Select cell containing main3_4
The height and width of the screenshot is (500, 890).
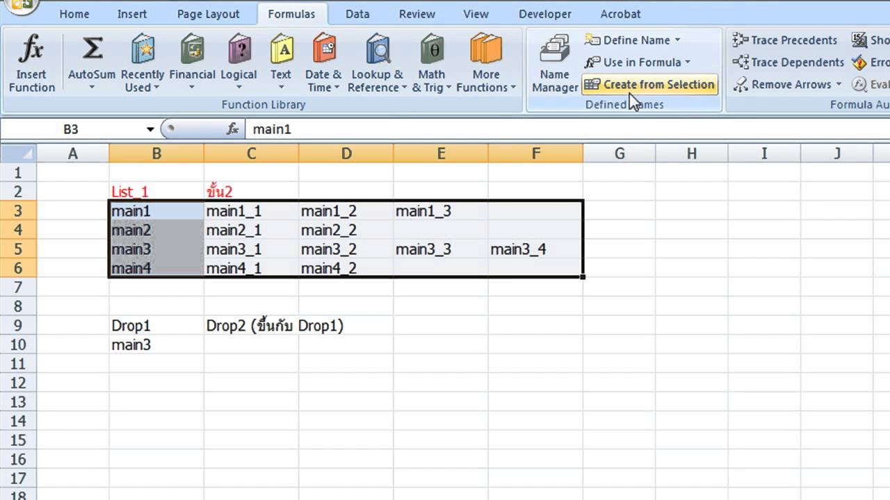pos(535,249)
